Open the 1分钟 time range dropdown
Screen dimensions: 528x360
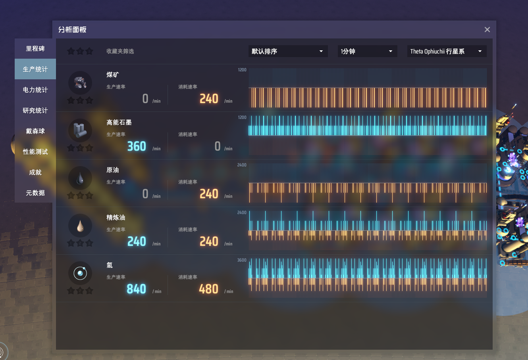coord(367,51)
